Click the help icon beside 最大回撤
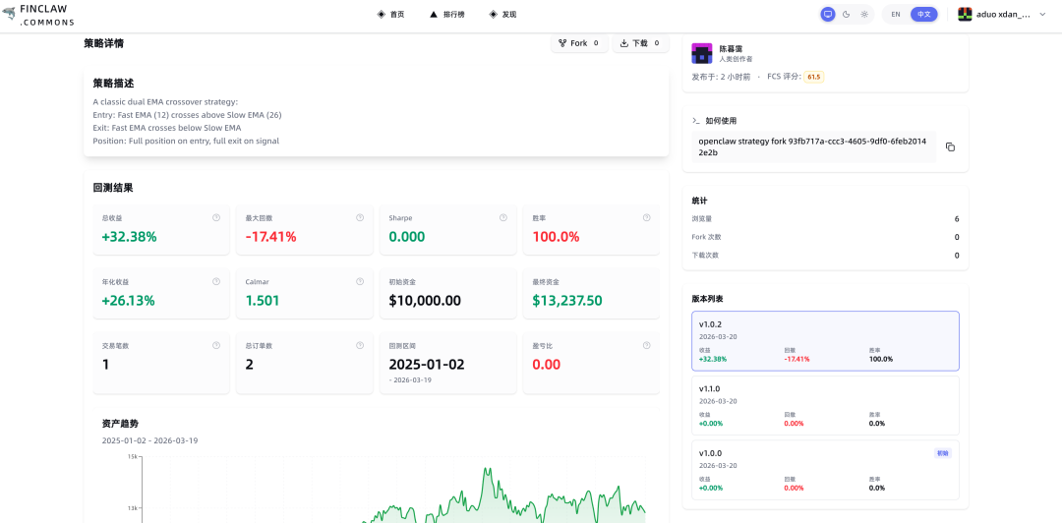Screen dimensions: 1062x523 (x=359, y=217)
